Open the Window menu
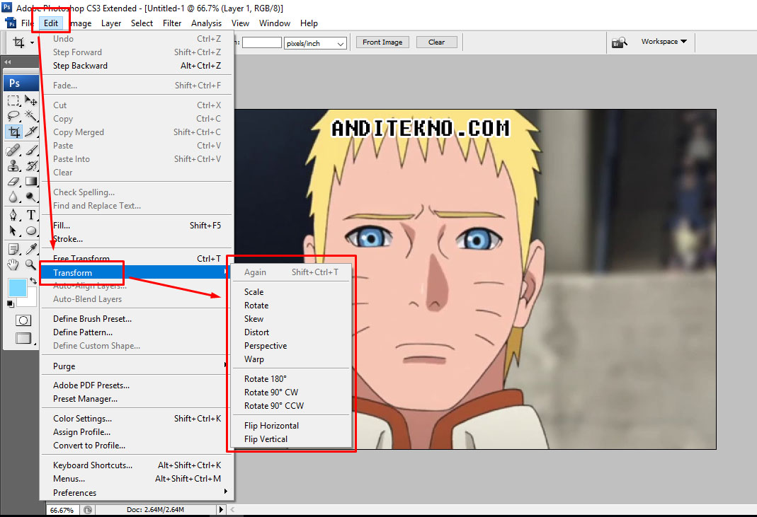The image size is (757, 517). pos(275,23)
